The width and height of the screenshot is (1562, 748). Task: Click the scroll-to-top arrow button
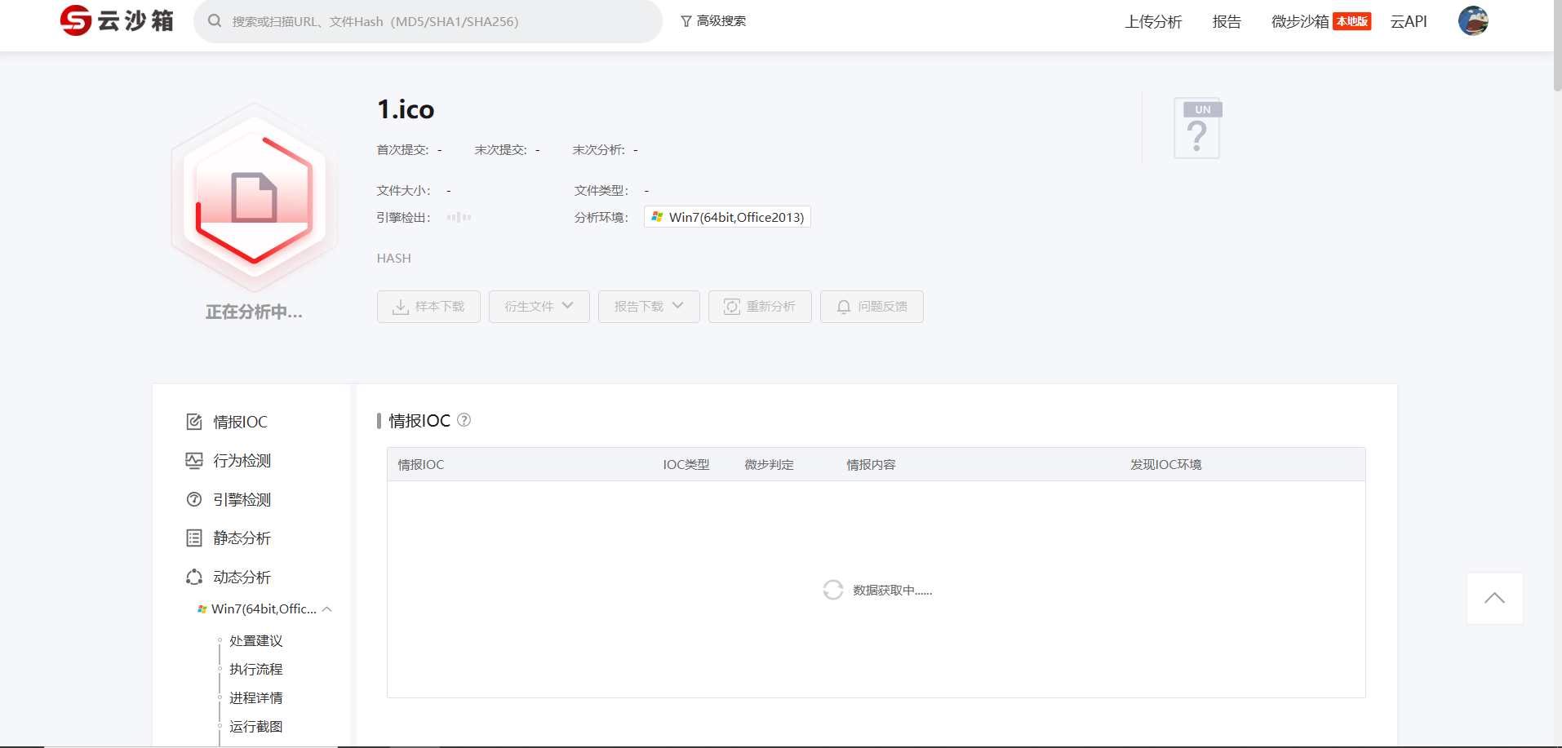pyautogui.click(x=1494, y=598)
